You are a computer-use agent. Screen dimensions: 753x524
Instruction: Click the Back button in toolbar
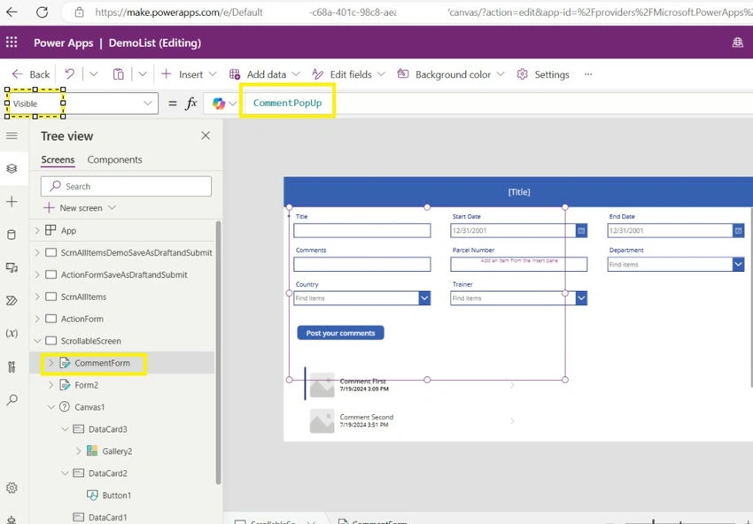[x=31, y=74]
